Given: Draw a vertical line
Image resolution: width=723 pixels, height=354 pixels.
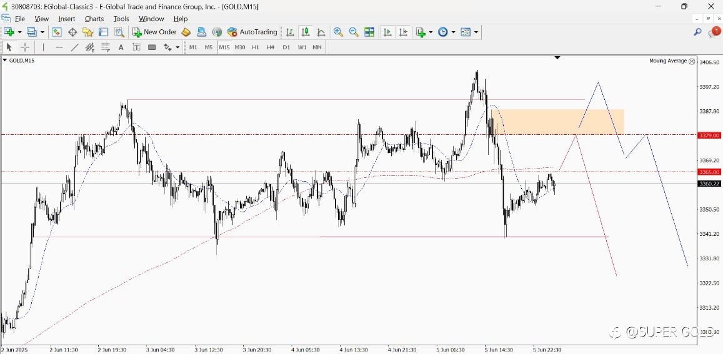Looking at the screenshot, I should point(43,47).
